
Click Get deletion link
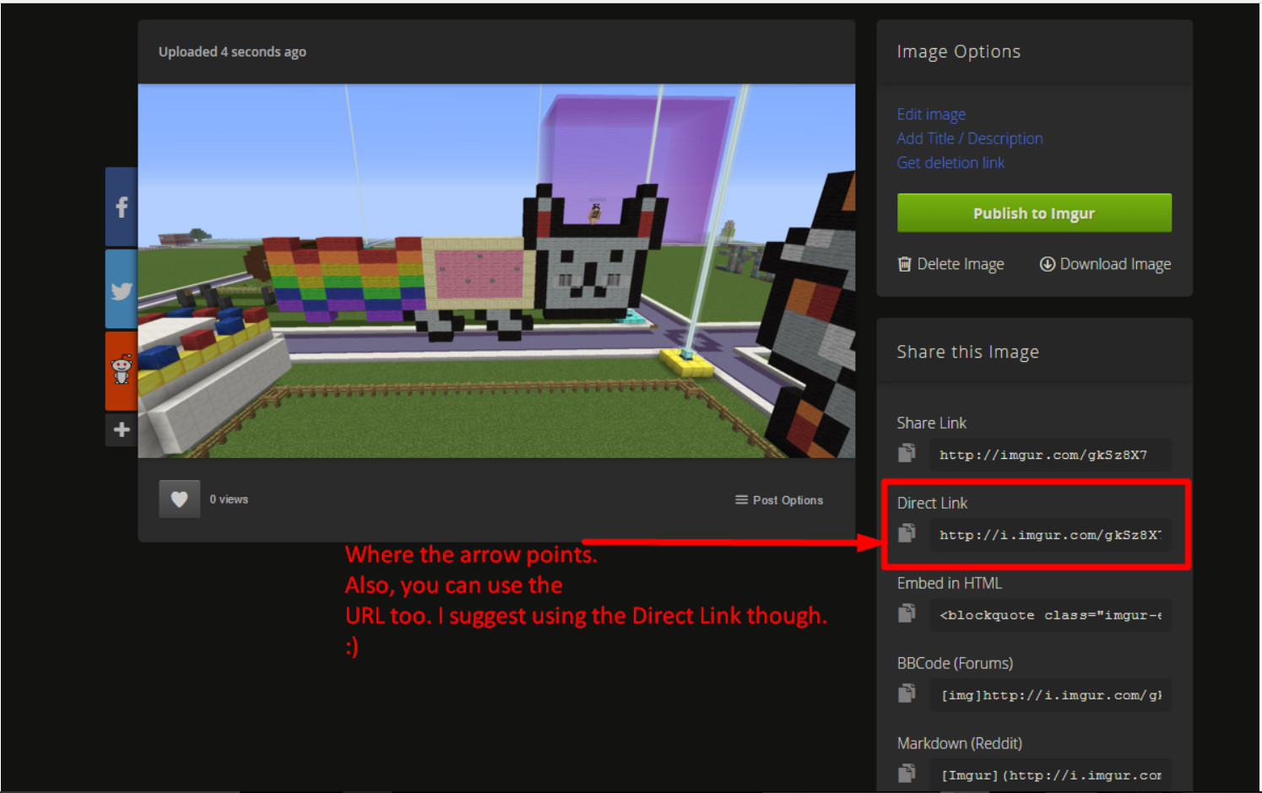pos(951,163)
